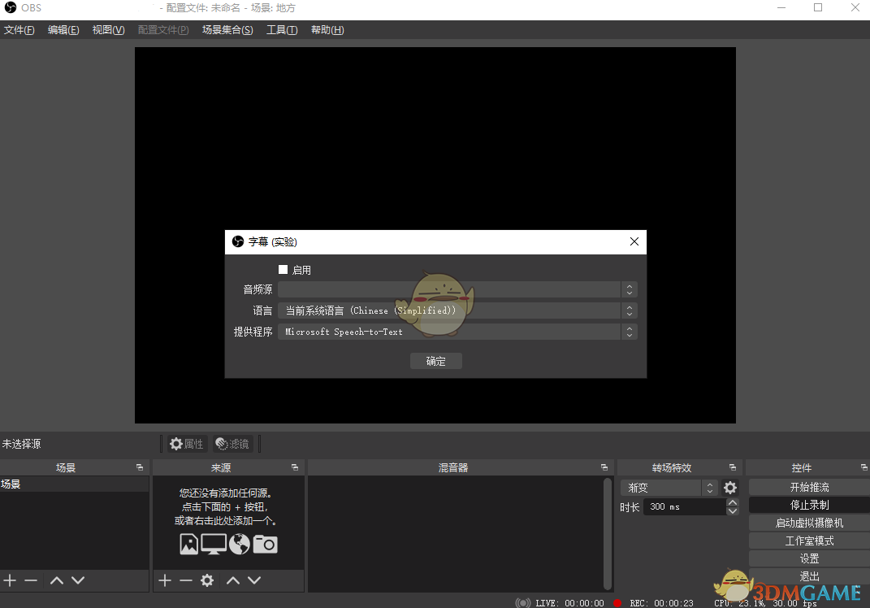Open the 渐变 transition dropdown
Viewport: 870px width, 608px height.
point(660,487)
